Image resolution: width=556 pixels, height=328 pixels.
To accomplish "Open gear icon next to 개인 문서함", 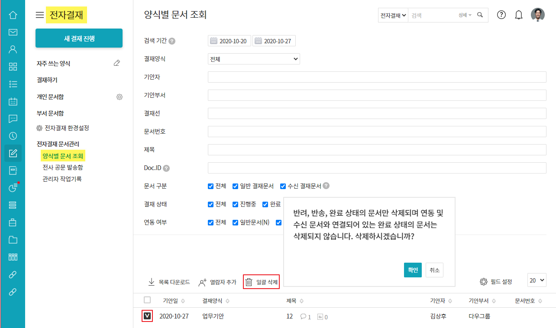I will [120, 97].
